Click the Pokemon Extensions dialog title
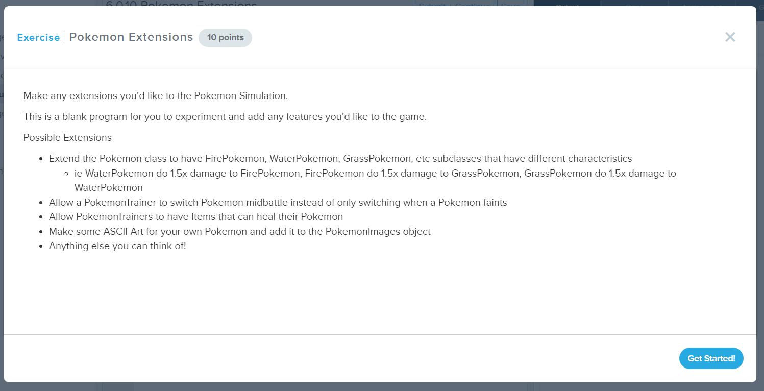Viewport: 764px width, 391px height. (x=132, y=37)
